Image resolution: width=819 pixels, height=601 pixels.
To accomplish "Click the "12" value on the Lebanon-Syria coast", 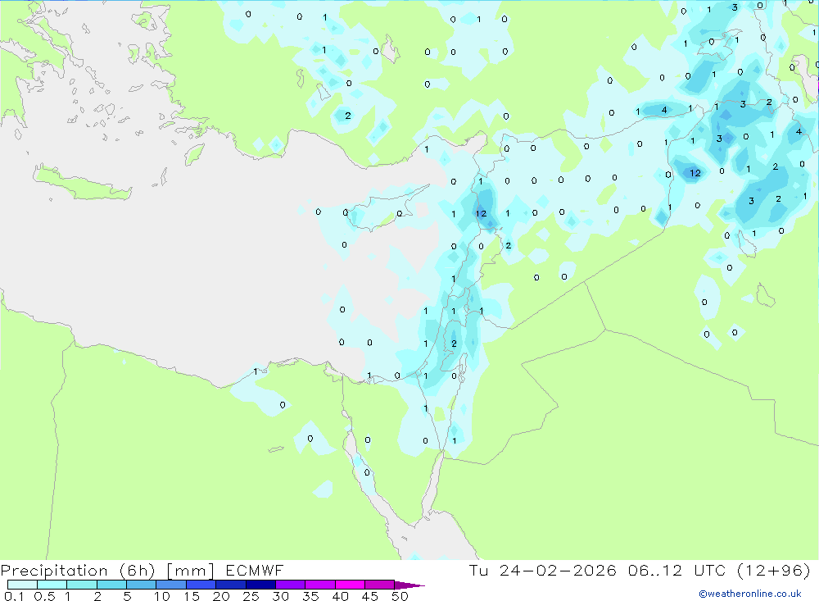I will coord(481,213).
